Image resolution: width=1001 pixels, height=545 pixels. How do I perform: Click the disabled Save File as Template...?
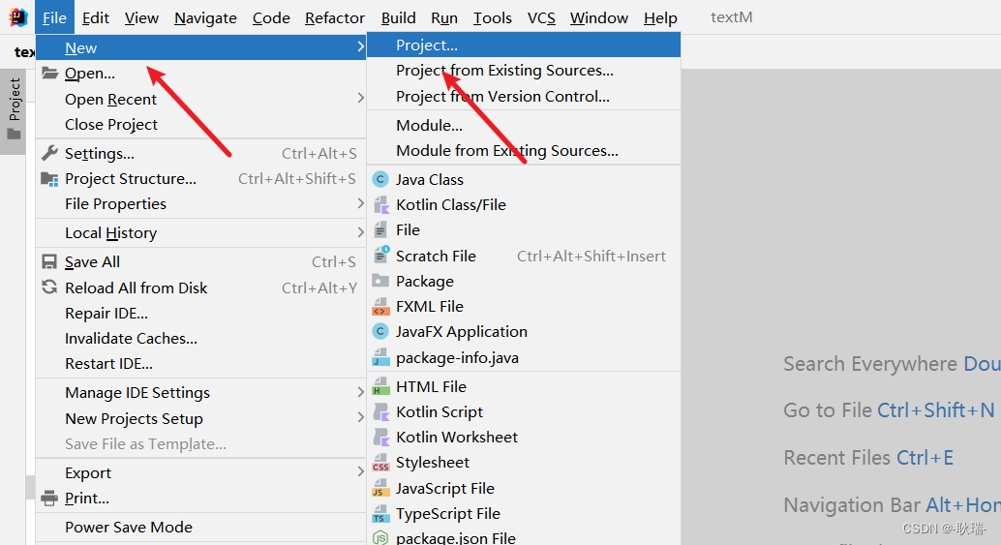coord(201,444)
